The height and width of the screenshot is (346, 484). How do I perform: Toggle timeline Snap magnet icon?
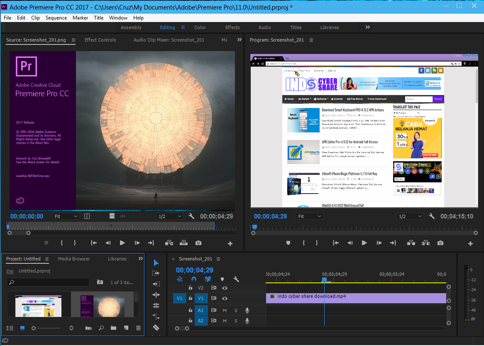coord(193,280)
